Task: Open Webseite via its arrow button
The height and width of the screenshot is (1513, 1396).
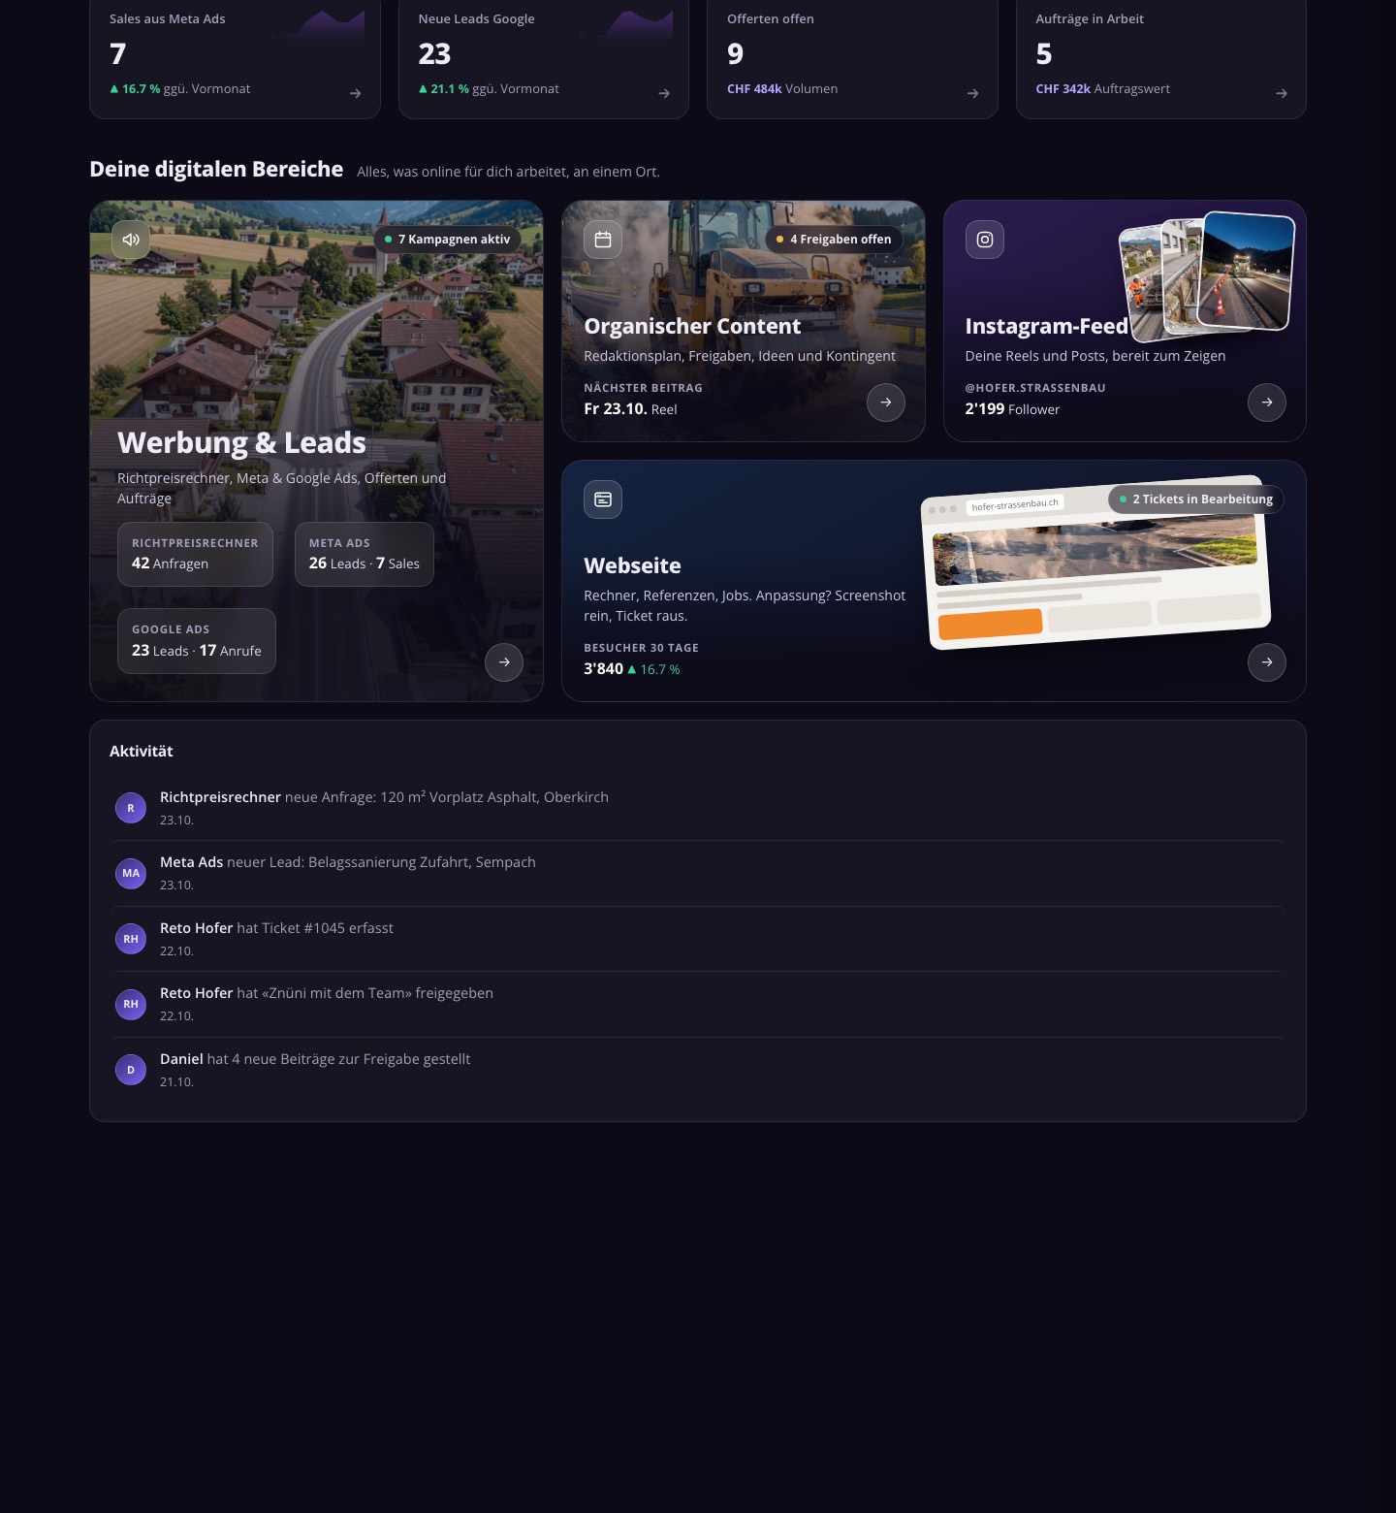Action: 1267,662
